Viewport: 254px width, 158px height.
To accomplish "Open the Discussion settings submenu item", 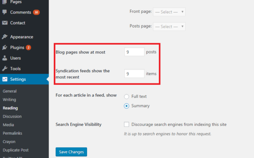I will coord(12,116).
